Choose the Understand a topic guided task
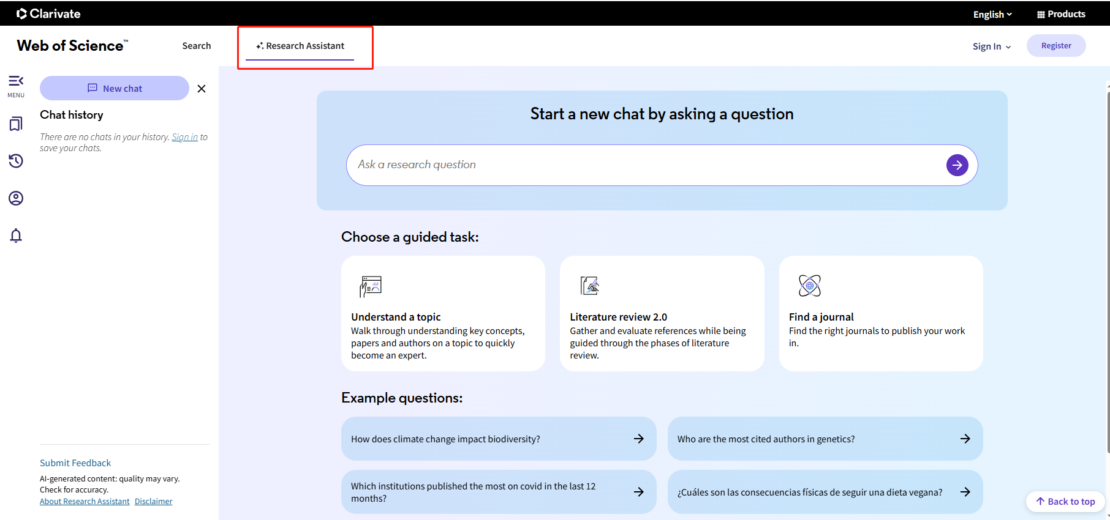Image resolution: width=1110 pixels, height=520 pixels. coord(443,313)
